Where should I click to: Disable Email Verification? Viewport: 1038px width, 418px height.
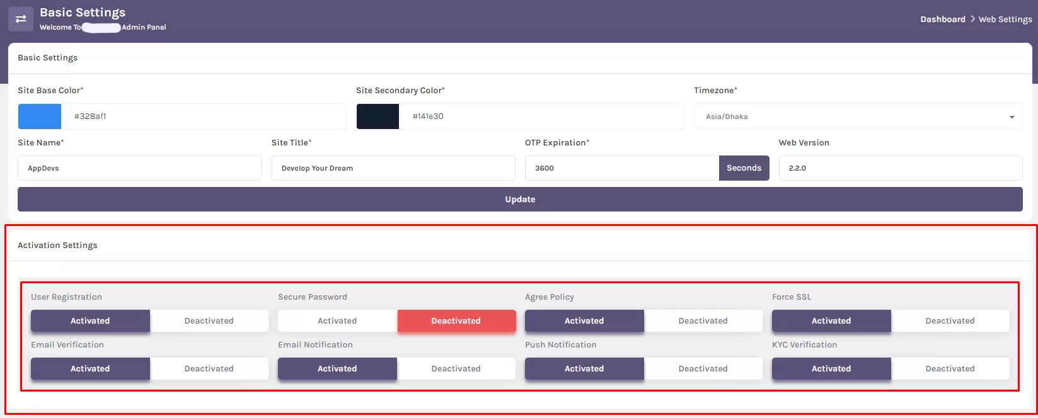(x=209, y=369)
